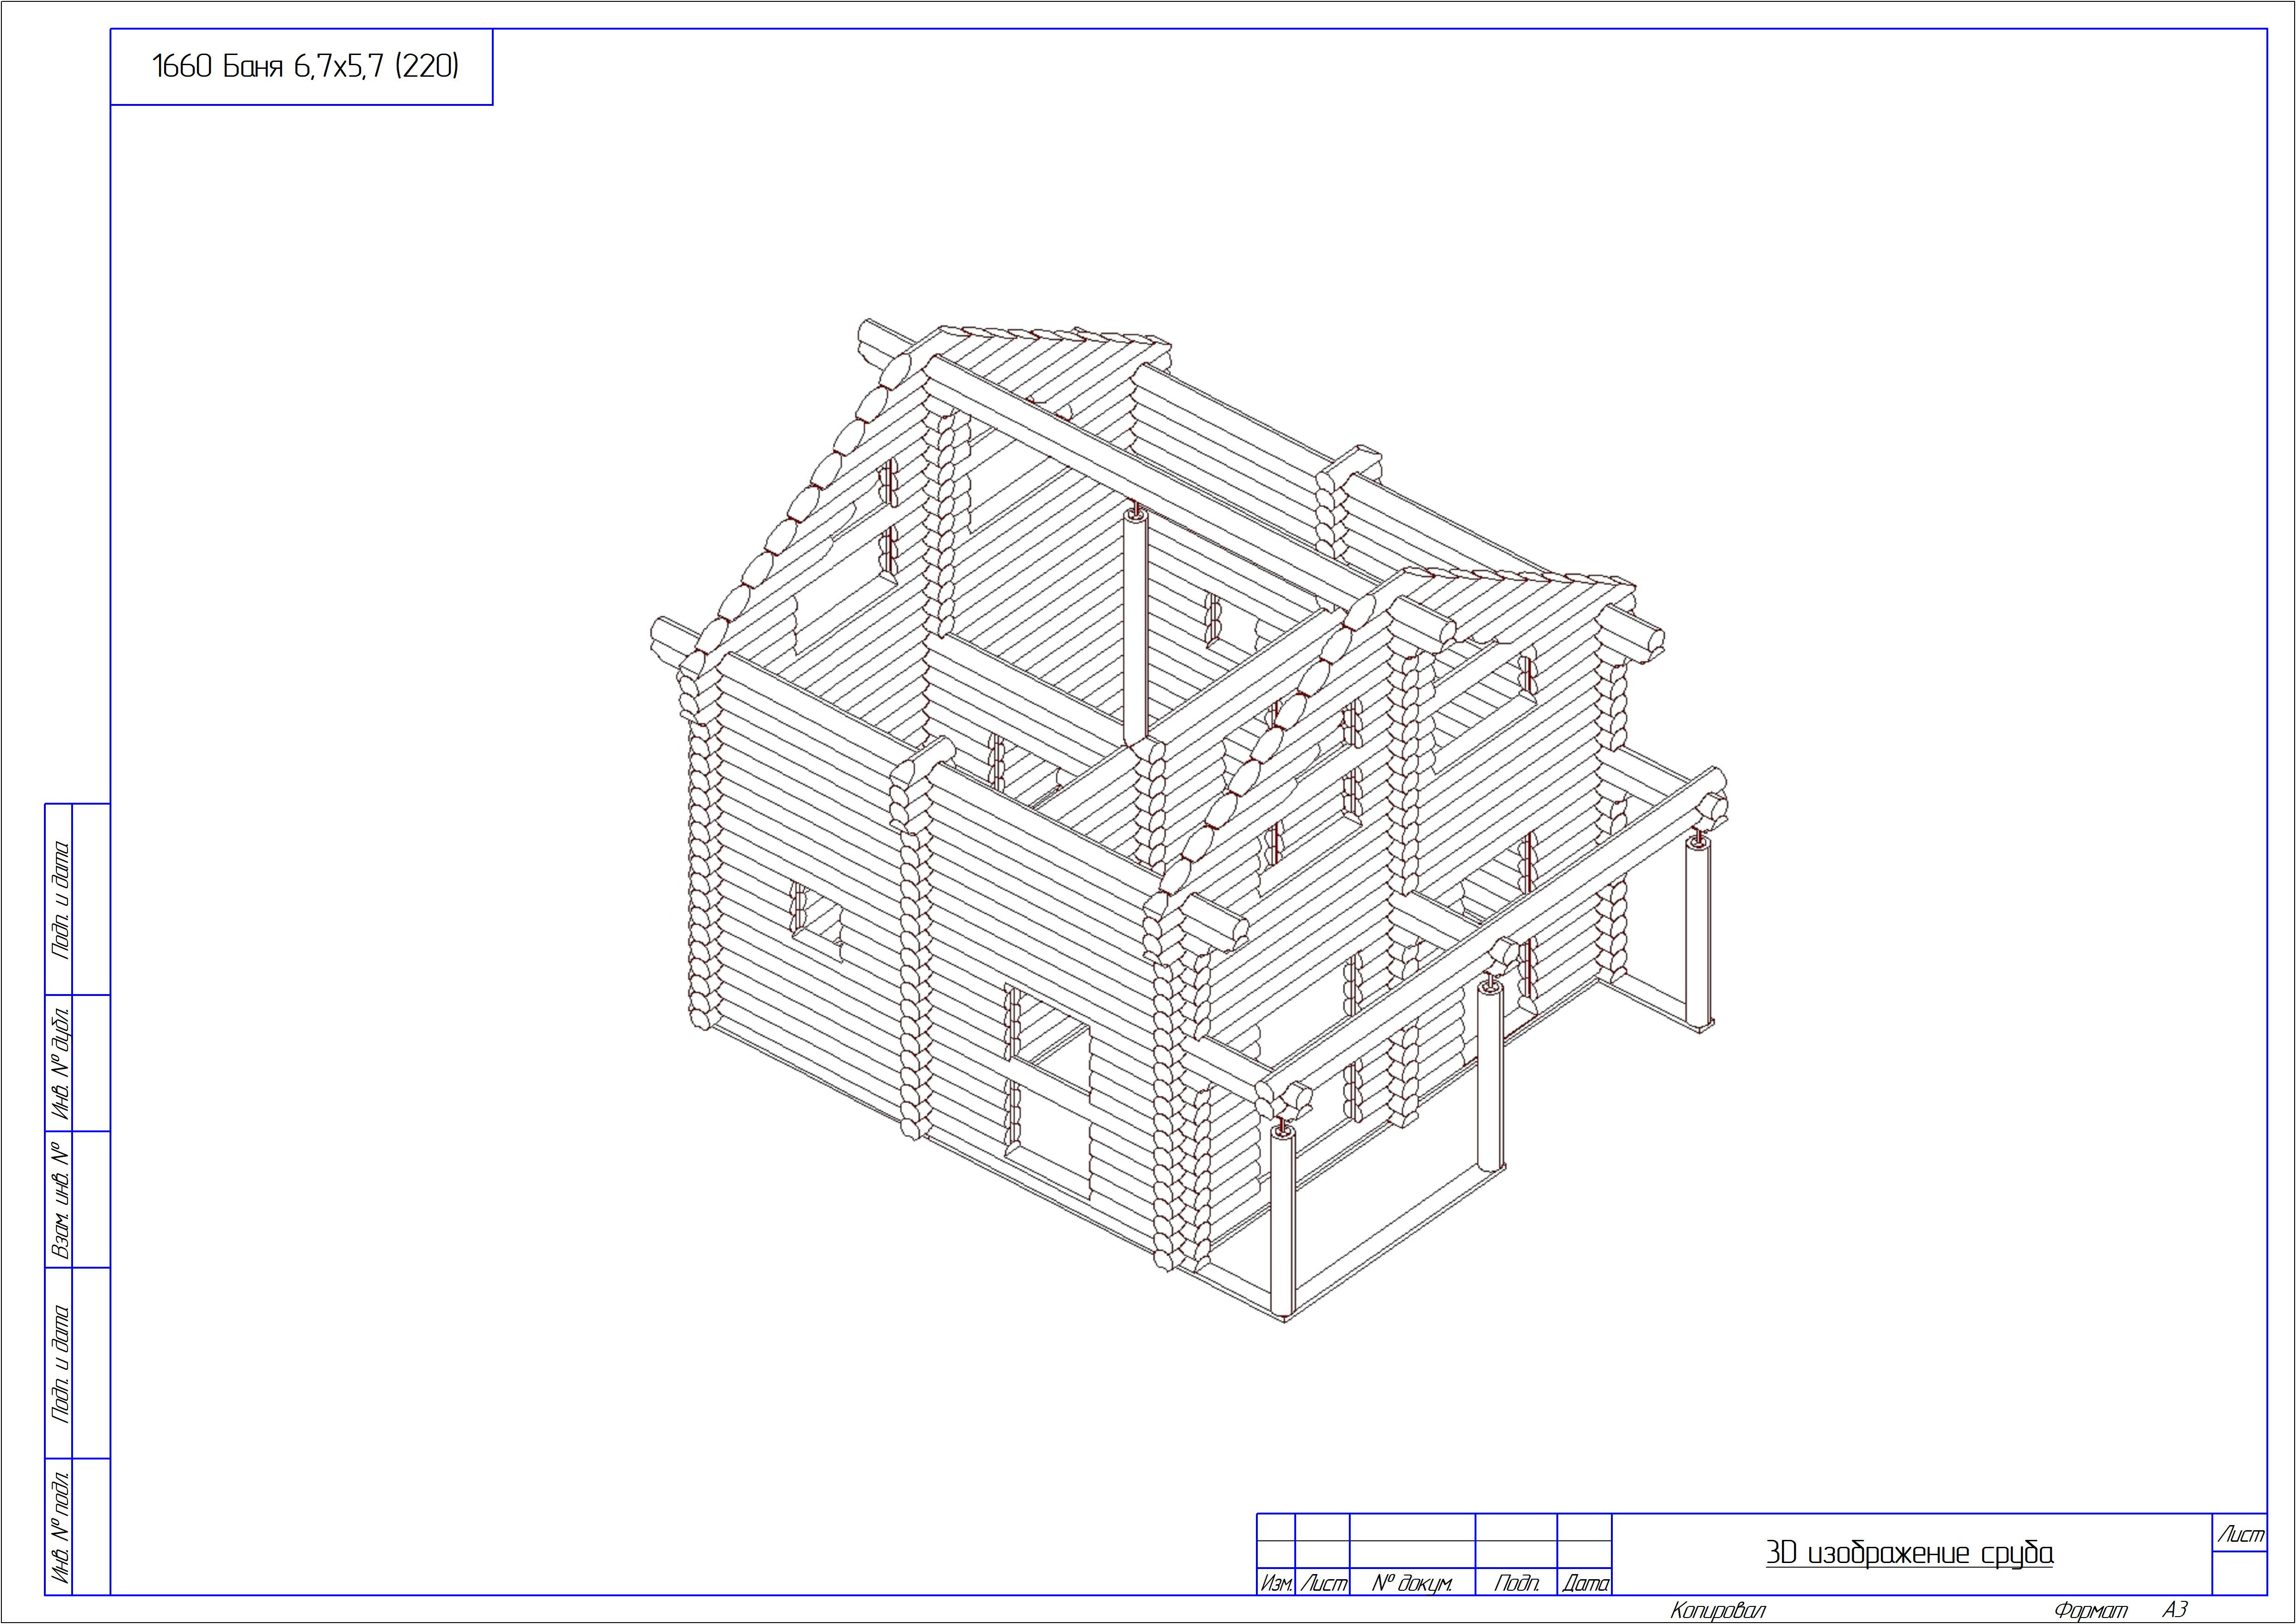Viewport: 2296px width, 1624px height.
Task: Click the "Дата" header cell
Action: [x=1585, y=1583]
